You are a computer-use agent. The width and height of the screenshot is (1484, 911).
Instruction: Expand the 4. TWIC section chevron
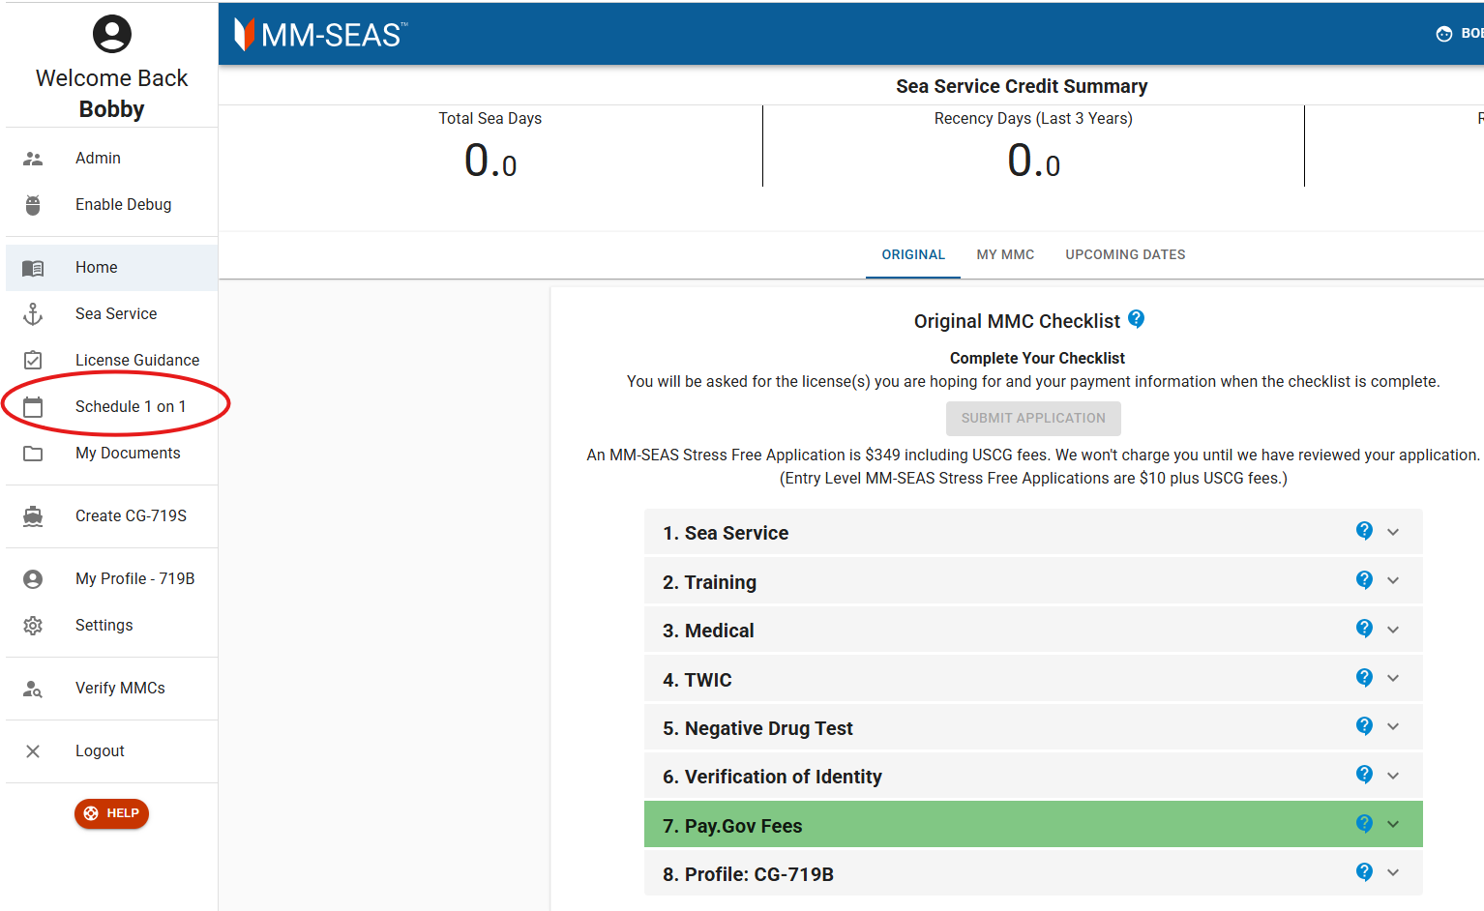tap(1393, 678)
